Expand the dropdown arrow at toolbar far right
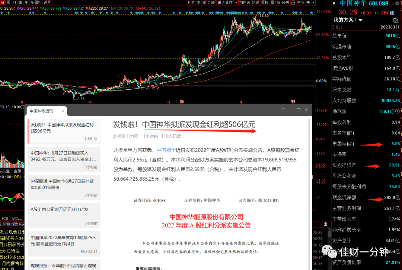This screenshot has width=402, height=270. [x=313, y=2]
